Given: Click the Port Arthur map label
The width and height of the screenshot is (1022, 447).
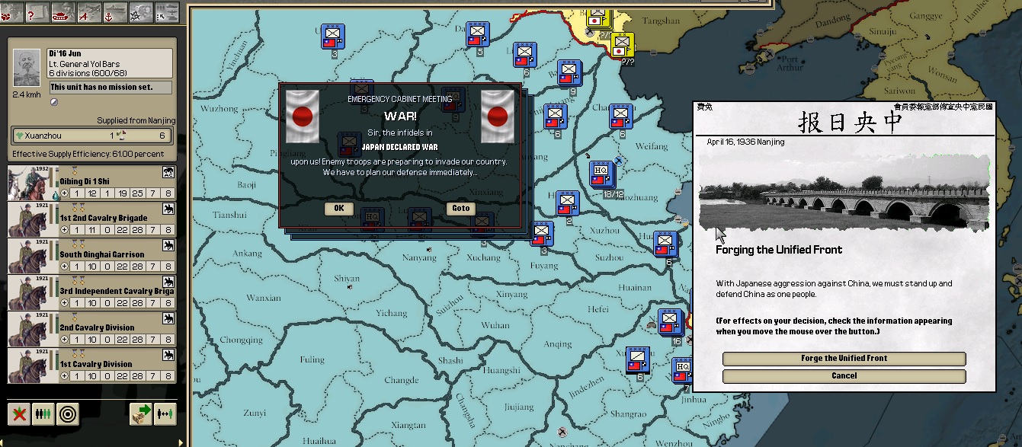Looking at the screenshot, I should point(790,62).
